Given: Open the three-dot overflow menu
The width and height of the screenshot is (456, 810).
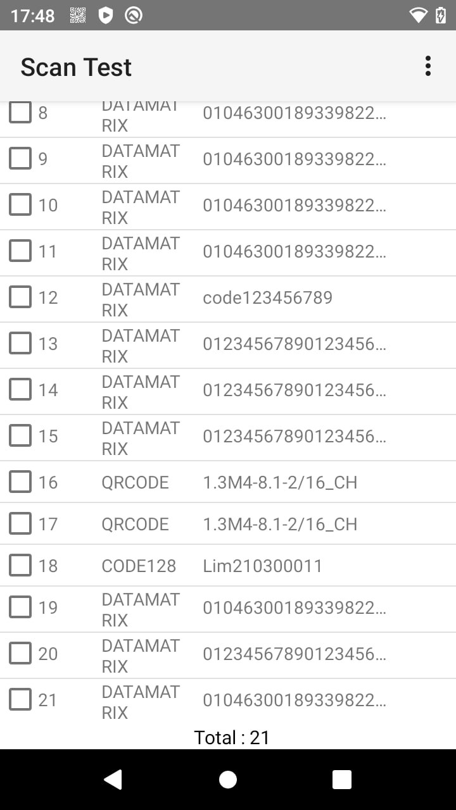Looking at the screenshot, I should (428, 66).
